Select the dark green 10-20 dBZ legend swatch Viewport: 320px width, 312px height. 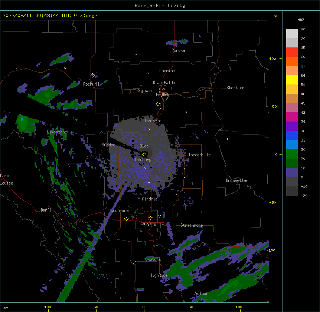[292, 163]
